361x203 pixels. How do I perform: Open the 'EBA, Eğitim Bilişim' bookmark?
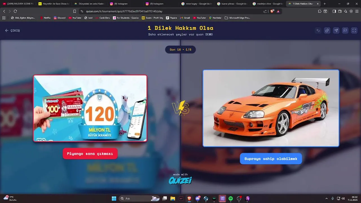(23, 18)
